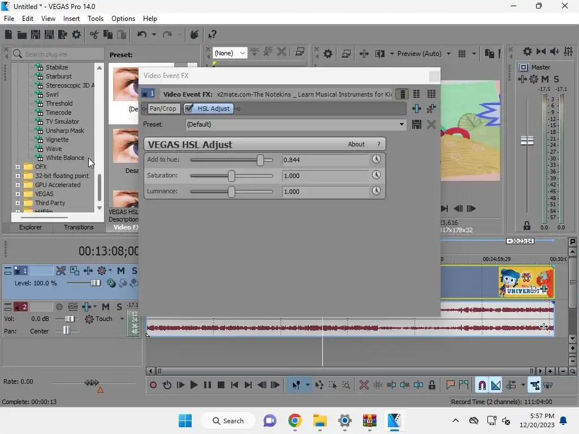This screenshot has width=579, height=434.
Task: Toggle Master bus mute M button
Action: click(545, 79)
